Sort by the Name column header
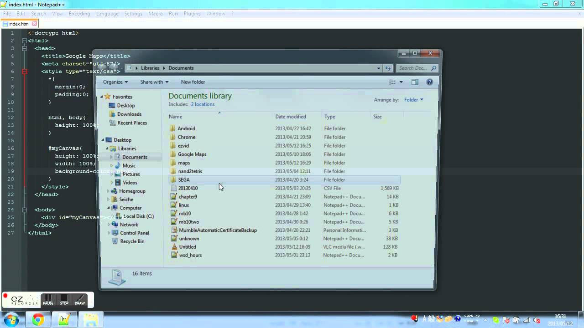 click(x=176, y=117)
